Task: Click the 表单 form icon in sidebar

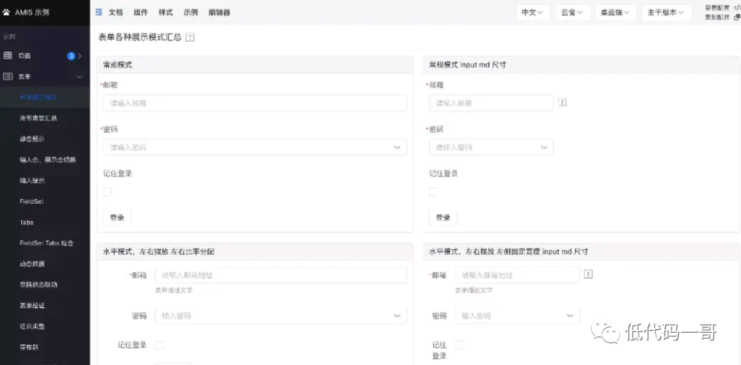Action: [x=8, y=77]
